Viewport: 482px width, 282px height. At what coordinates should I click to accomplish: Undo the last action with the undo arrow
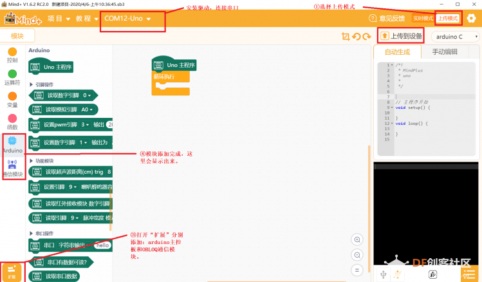pyautogui.click(x=357, y=37)
